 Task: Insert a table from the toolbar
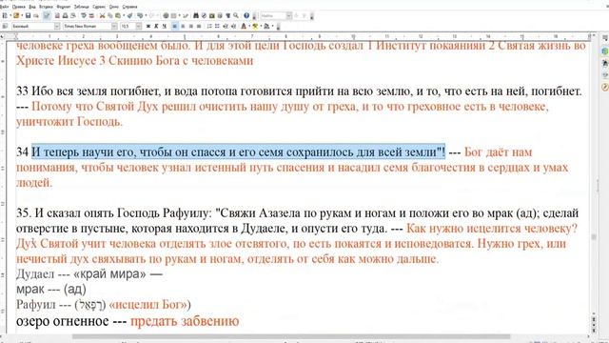click(173, 15)
